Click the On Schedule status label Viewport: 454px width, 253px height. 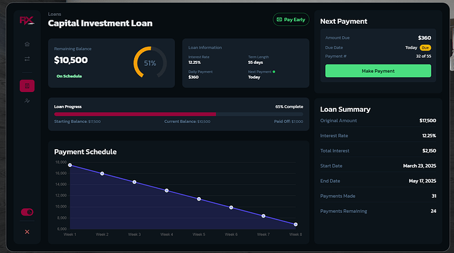(x=69, y=76)
